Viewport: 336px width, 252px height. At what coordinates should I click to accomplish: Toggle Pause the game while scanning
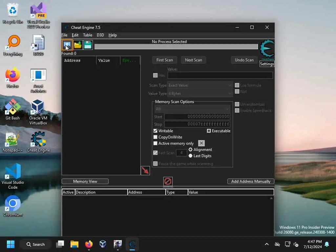(x=155, y=164)
